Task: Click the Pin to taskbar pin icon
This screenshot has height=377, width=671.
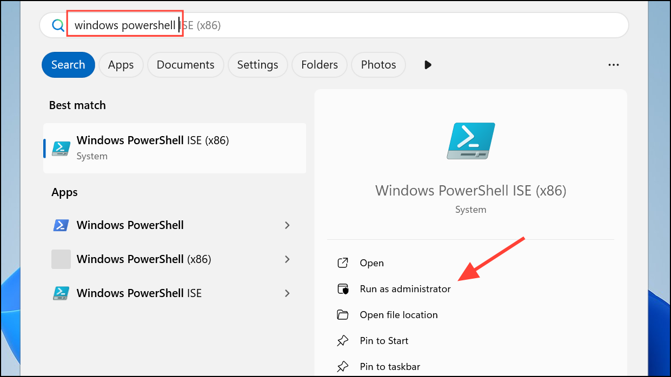Action: point(343,367)
